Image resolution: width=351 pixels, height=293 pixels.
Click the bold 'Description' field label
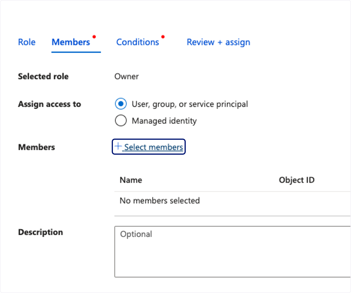click(x=40, y=232)
